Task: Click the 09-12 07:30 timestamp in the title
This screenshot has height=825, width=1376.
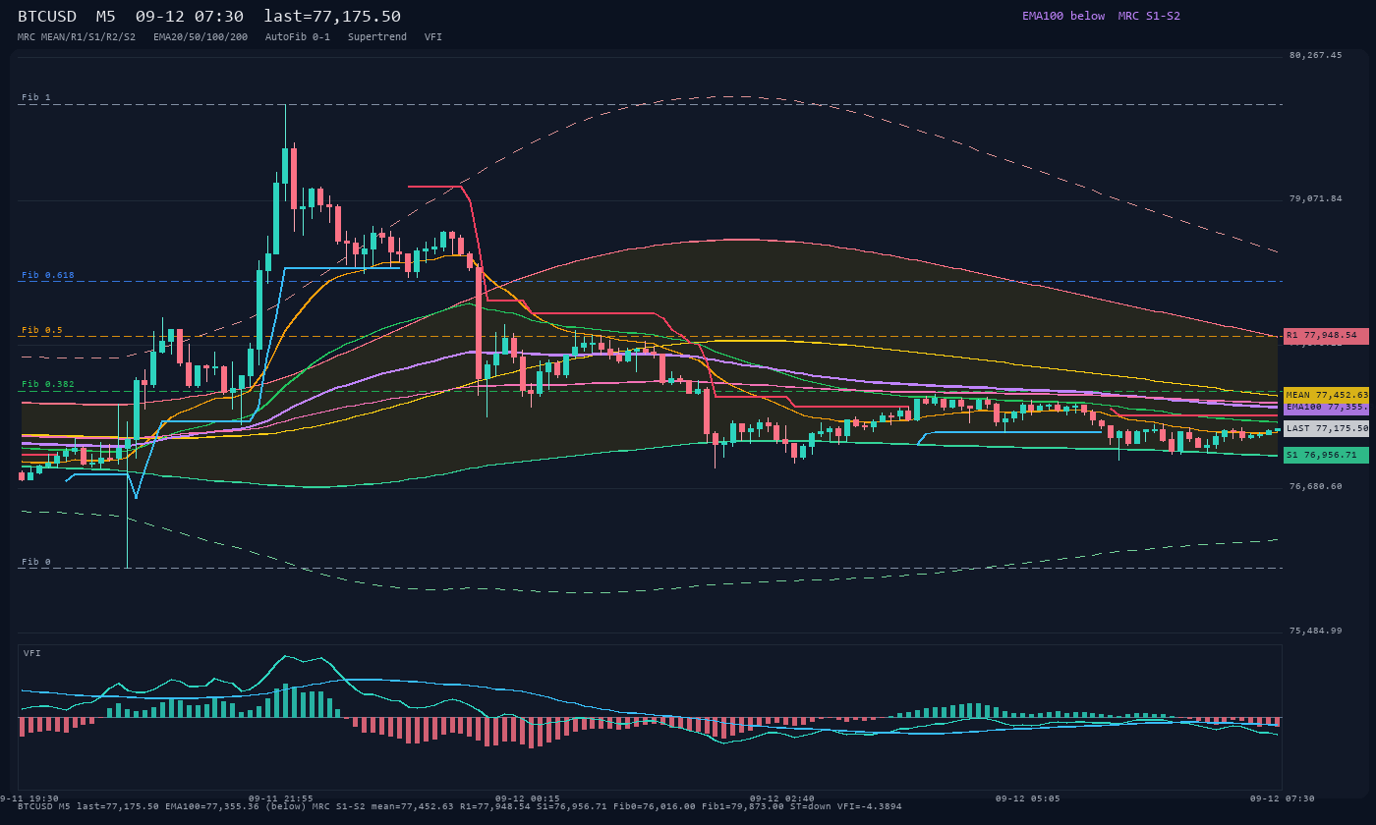Action: tap(190, 16)
